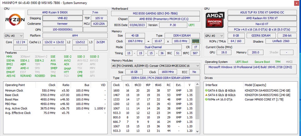Click the AMD Ryzen 9 5900X name field
The image size is (301, 136).
pos(55,13)
